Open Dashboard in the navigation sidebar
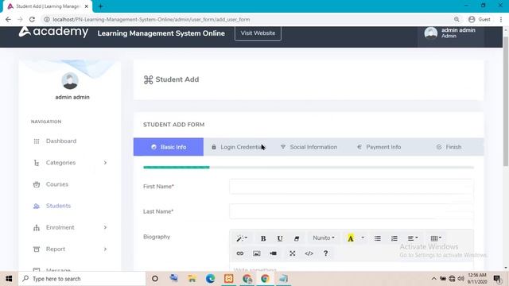The width and height of the screenshot is (509, 286). coord(61,141)
